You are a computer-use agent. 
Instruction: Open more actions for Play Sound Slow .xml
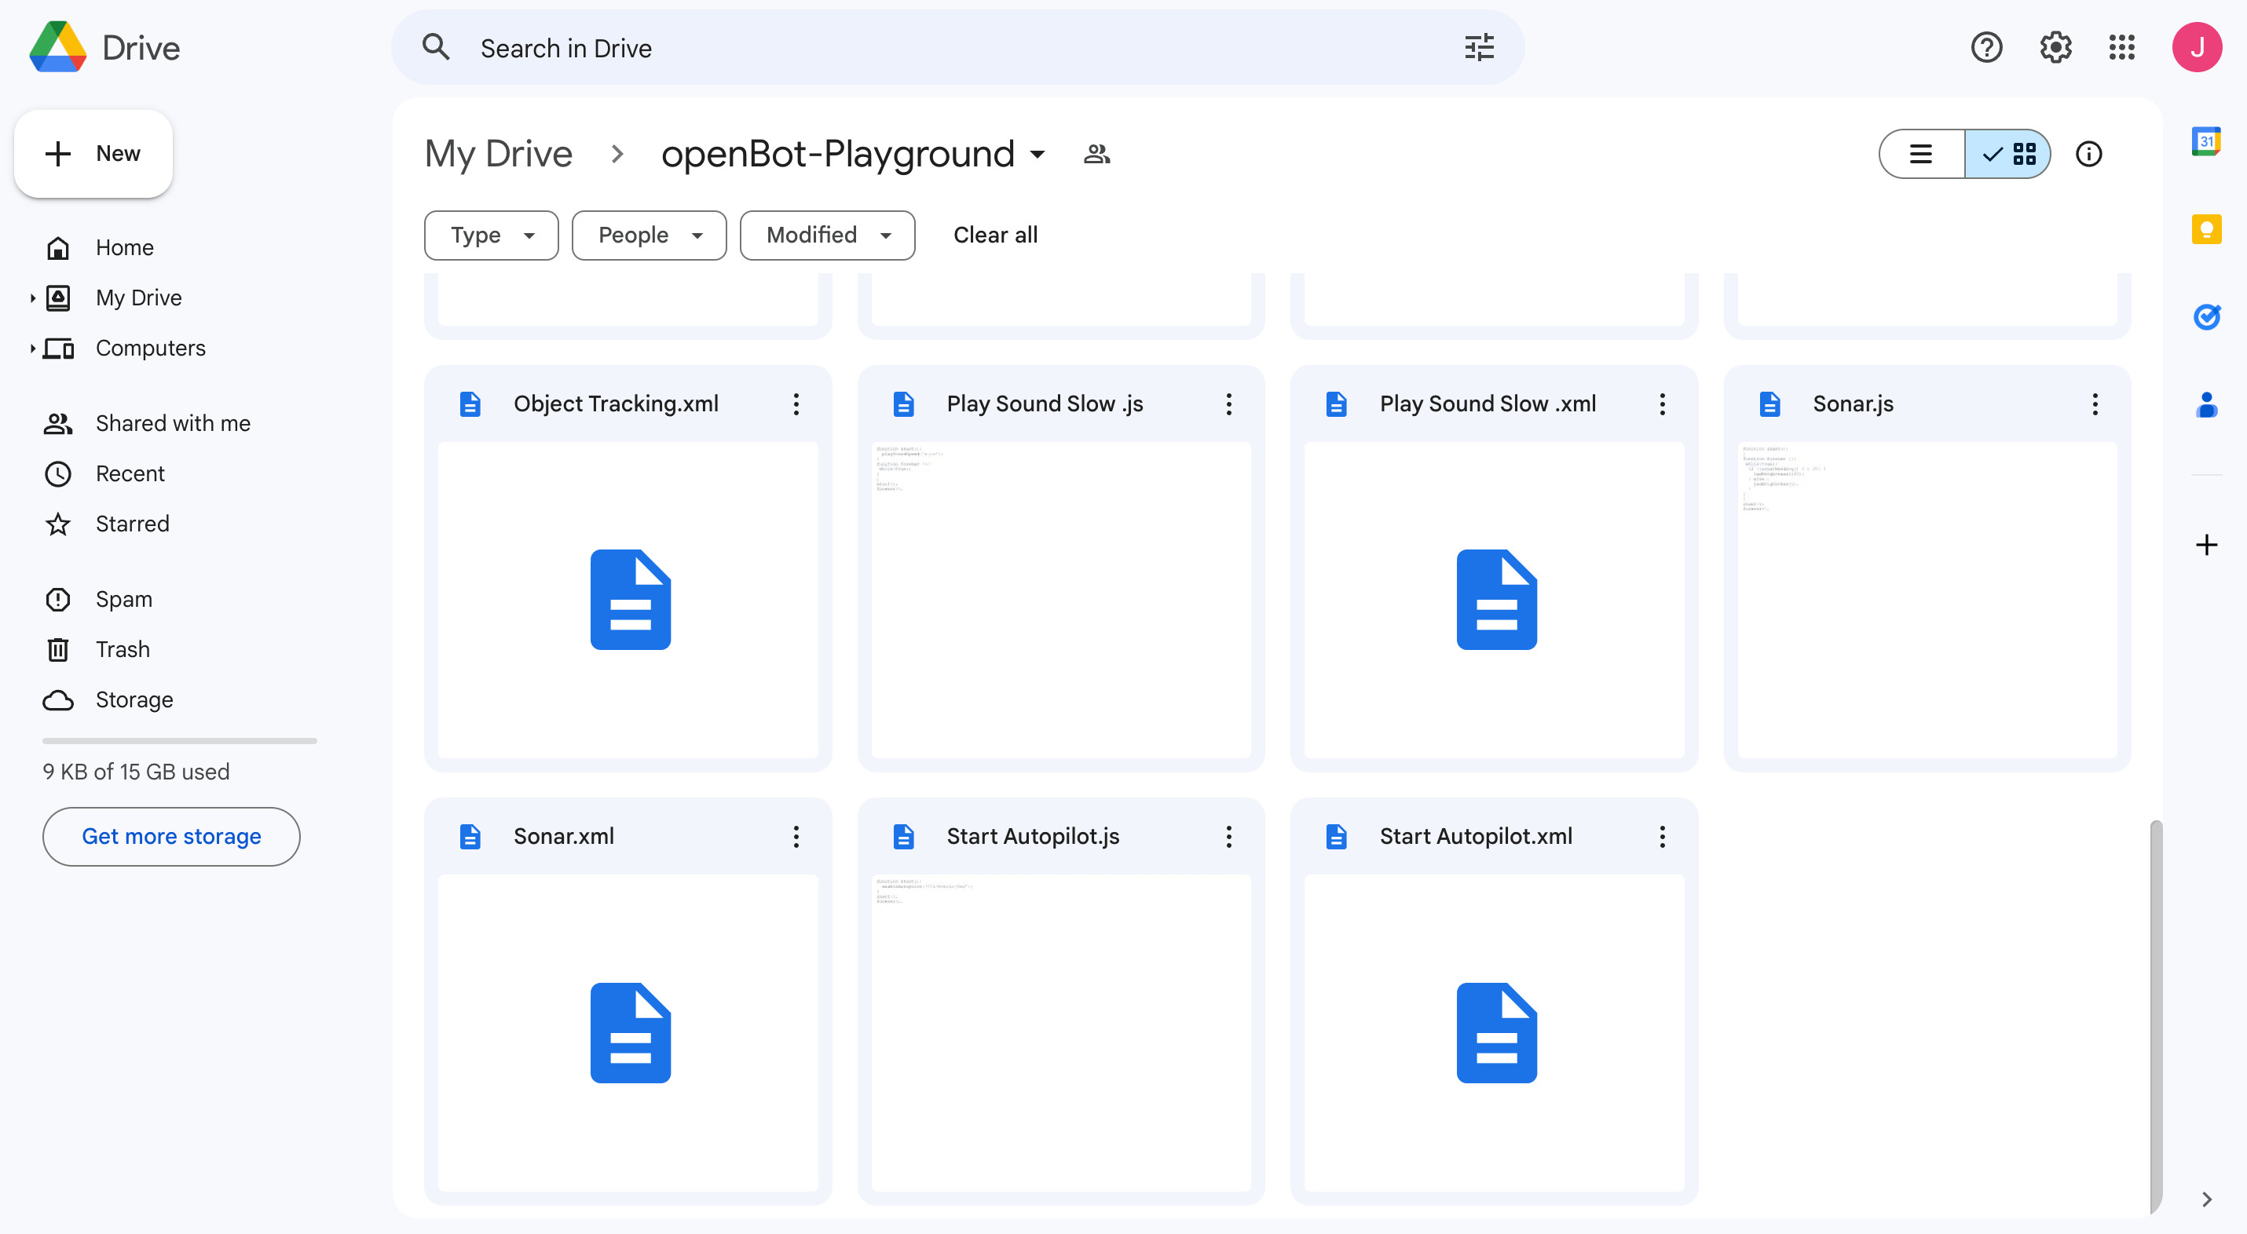point(1662,403)
